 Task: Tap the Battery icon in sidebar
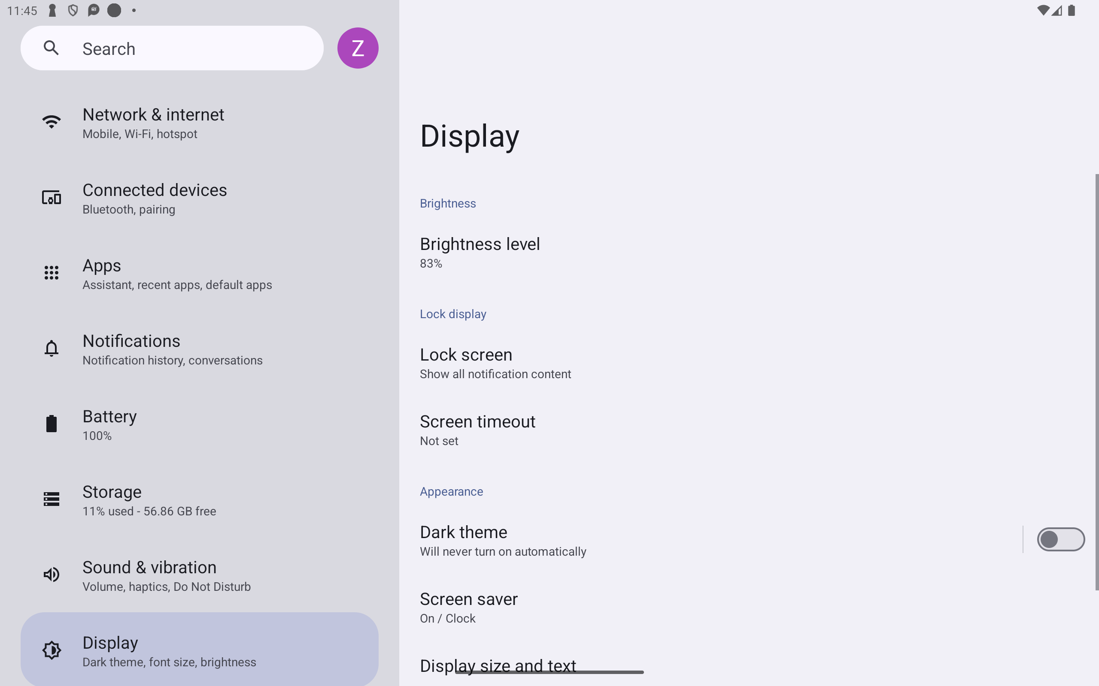(52, 424)
